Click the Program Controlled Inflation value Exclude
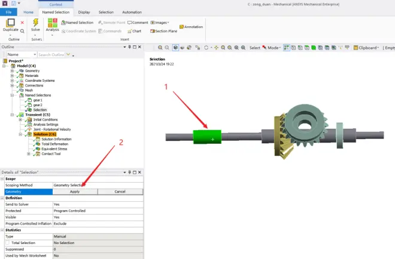Viewport: 395px width, 259px height. (x=98, y=224)
